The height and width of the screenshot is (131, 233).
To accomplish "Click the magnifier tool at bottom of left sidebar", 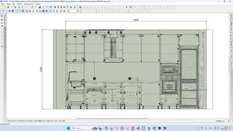I will coord(2,47).
